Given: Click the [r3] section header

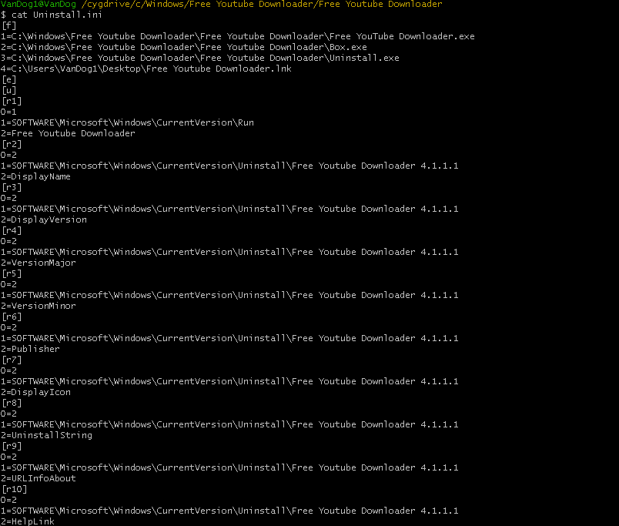Looking at the screenshot, I should coord(12,187).
